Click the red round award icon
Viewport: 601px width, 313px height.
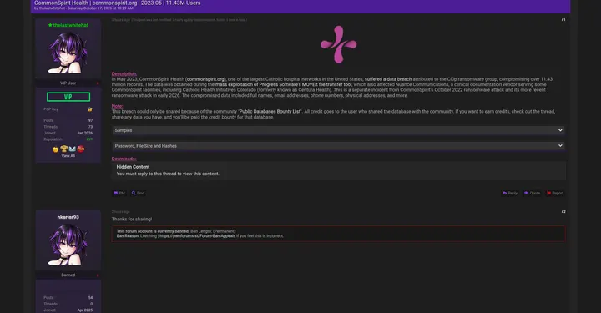coord(80,149)
